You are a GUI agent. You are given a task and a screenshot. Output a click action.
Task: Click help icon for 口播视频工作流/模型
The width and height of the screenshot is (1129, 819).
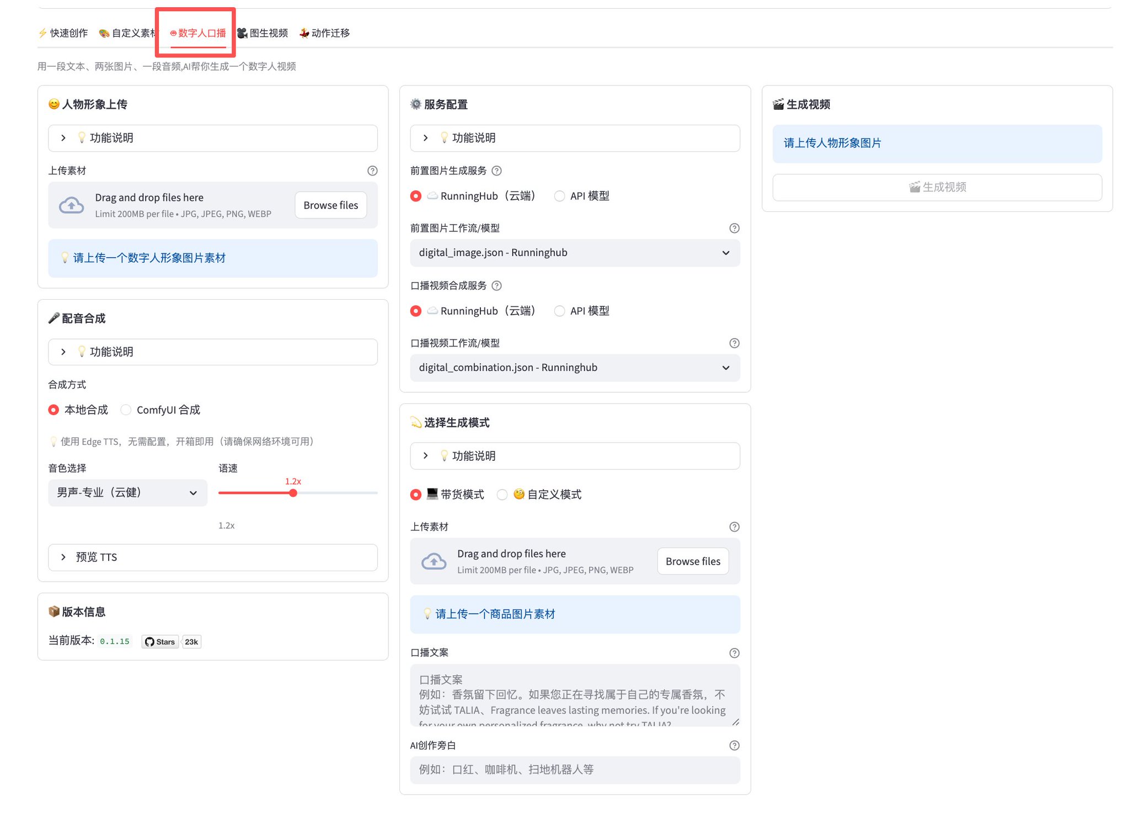pos(734,343)
